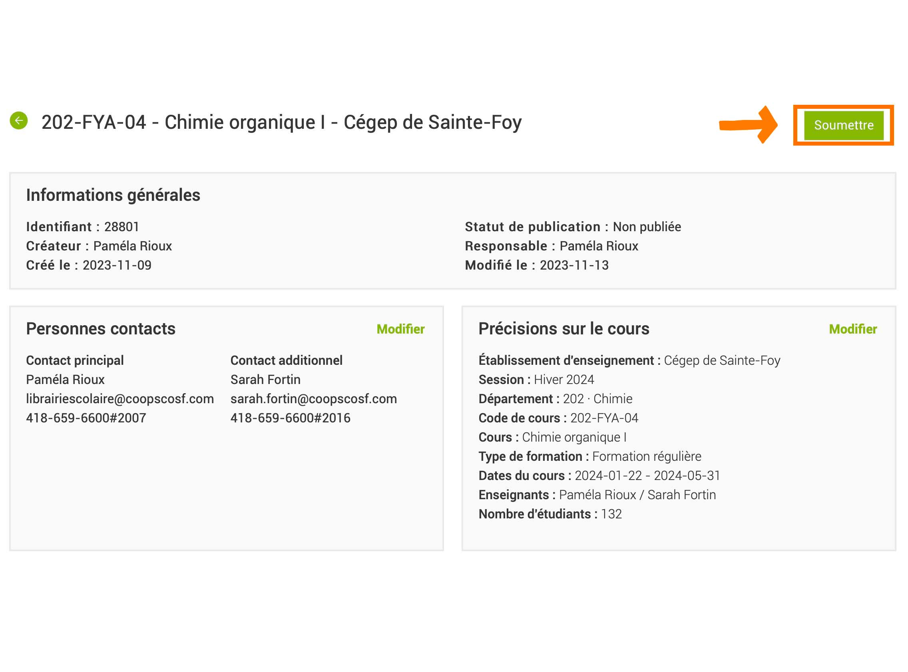This screenshot has width=908, height=672.
Task: Click the Identifiant value 28801
Action: click(121, 226)
